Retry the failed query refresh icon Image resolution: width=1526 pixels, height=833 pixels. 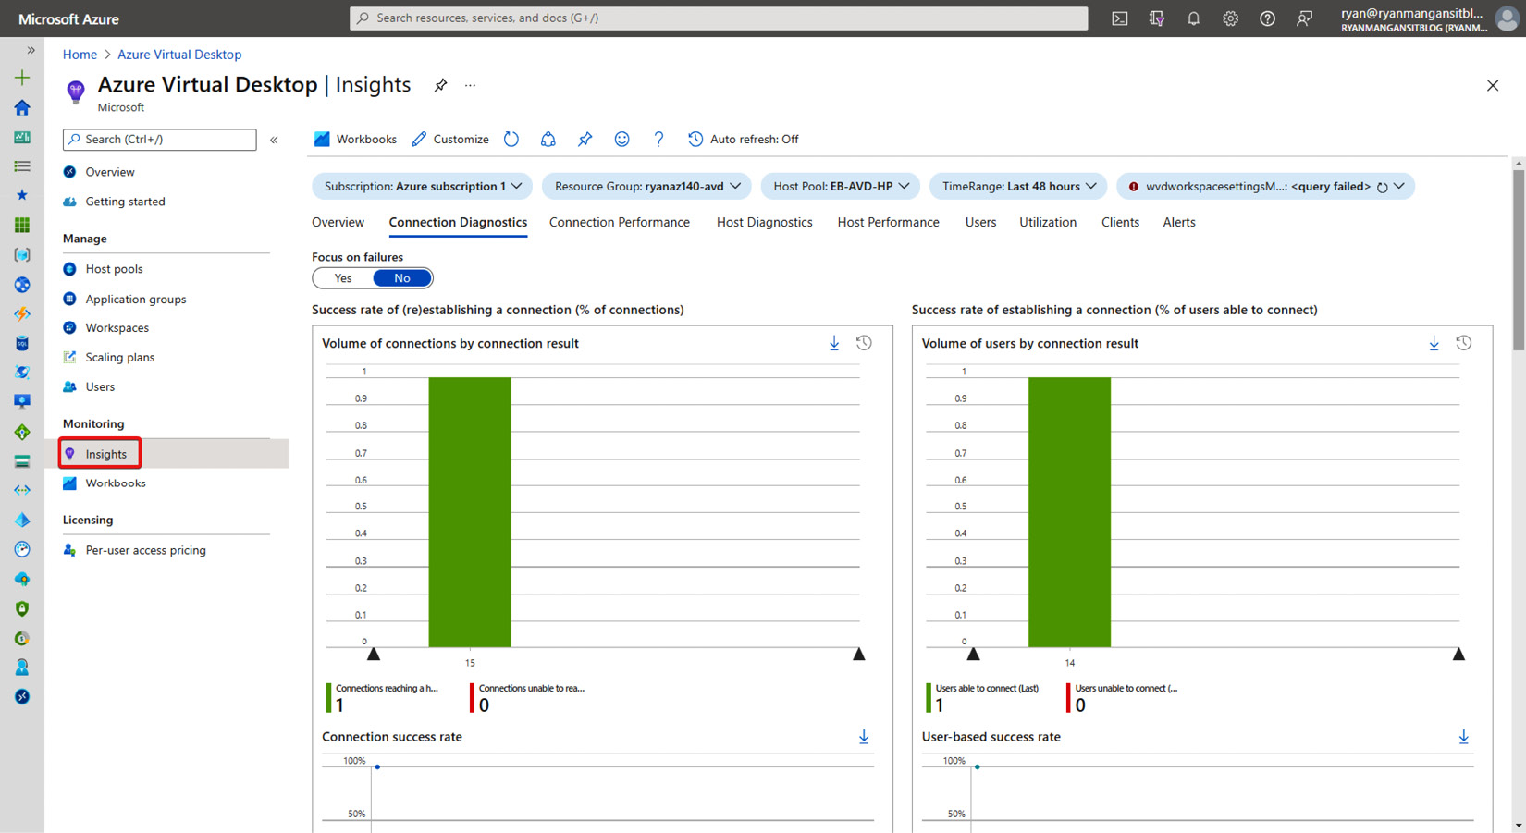coord(1382,187)
